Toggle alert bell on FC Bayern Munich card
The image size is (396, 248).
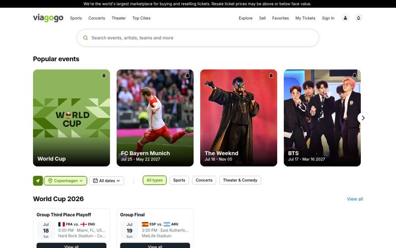coord(188,76)
